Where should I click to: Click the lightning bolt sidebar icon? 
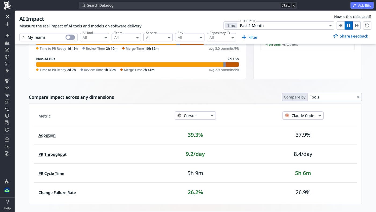point(7,71)
